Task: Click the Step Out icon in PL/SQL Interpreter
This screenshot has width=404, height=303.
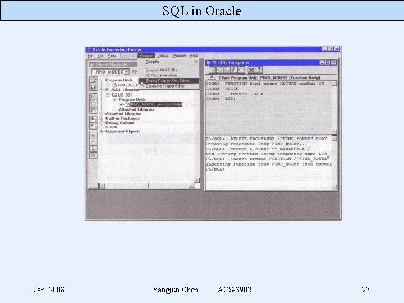Action: click(227, 70)
